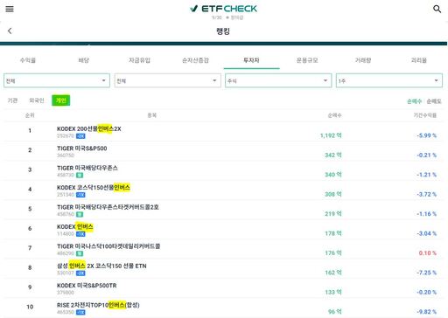This screenshot has height=318, width=448.
Task: Click the 219 억 net purchase value
Action: 333,214
